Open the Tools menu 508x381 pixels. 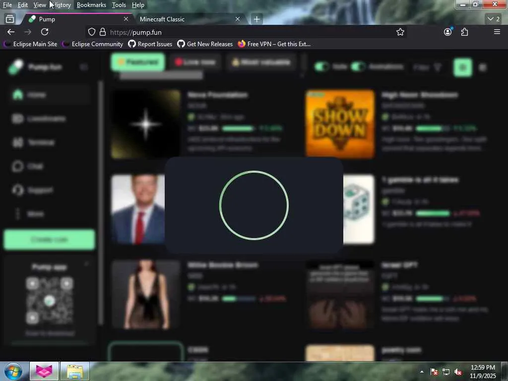coord(119,5)
